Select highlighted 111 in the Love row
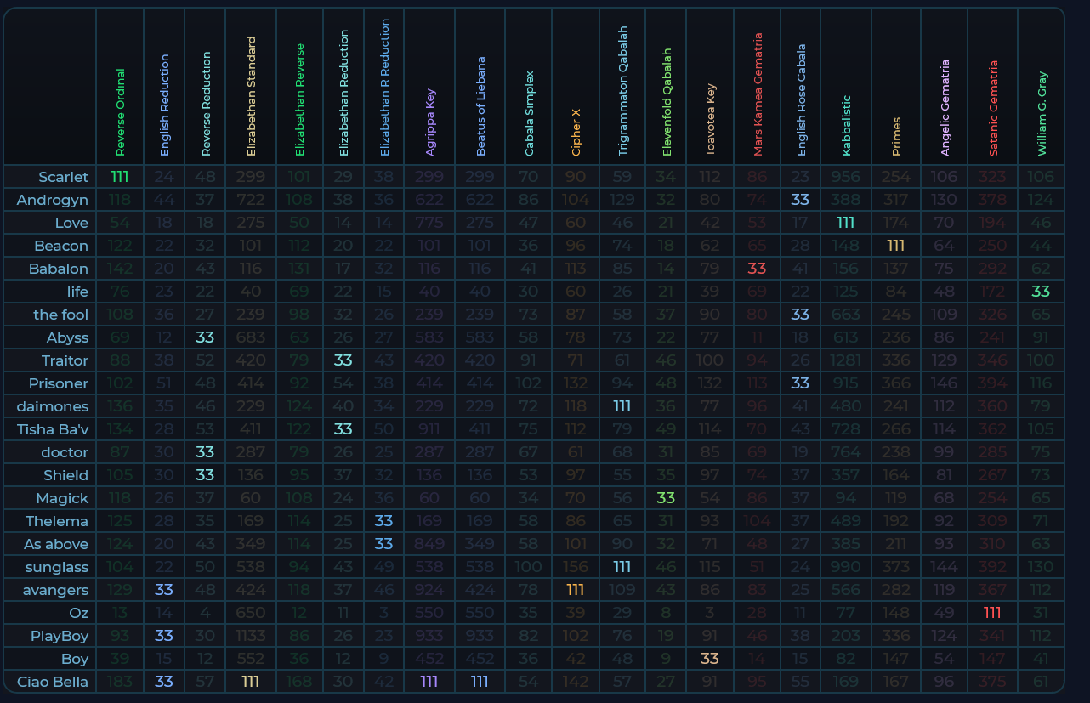 pos(845,223)
